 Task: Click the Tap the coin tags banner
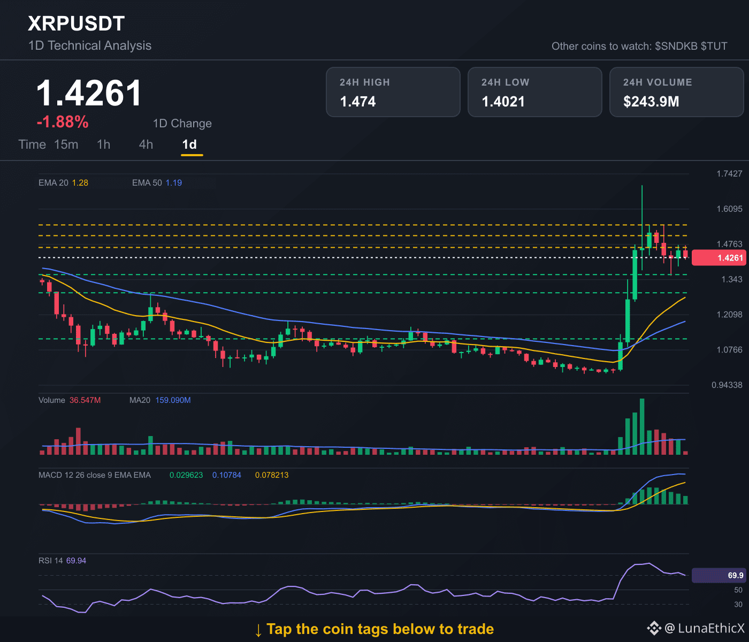374,629
